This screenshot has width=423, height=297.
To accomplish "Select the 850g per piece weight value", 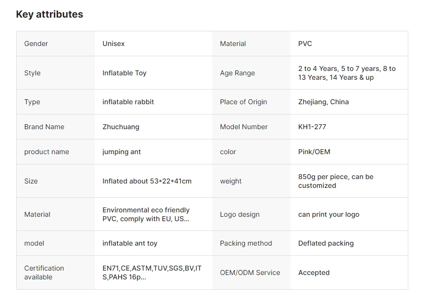I will click(x=335, y=181).
